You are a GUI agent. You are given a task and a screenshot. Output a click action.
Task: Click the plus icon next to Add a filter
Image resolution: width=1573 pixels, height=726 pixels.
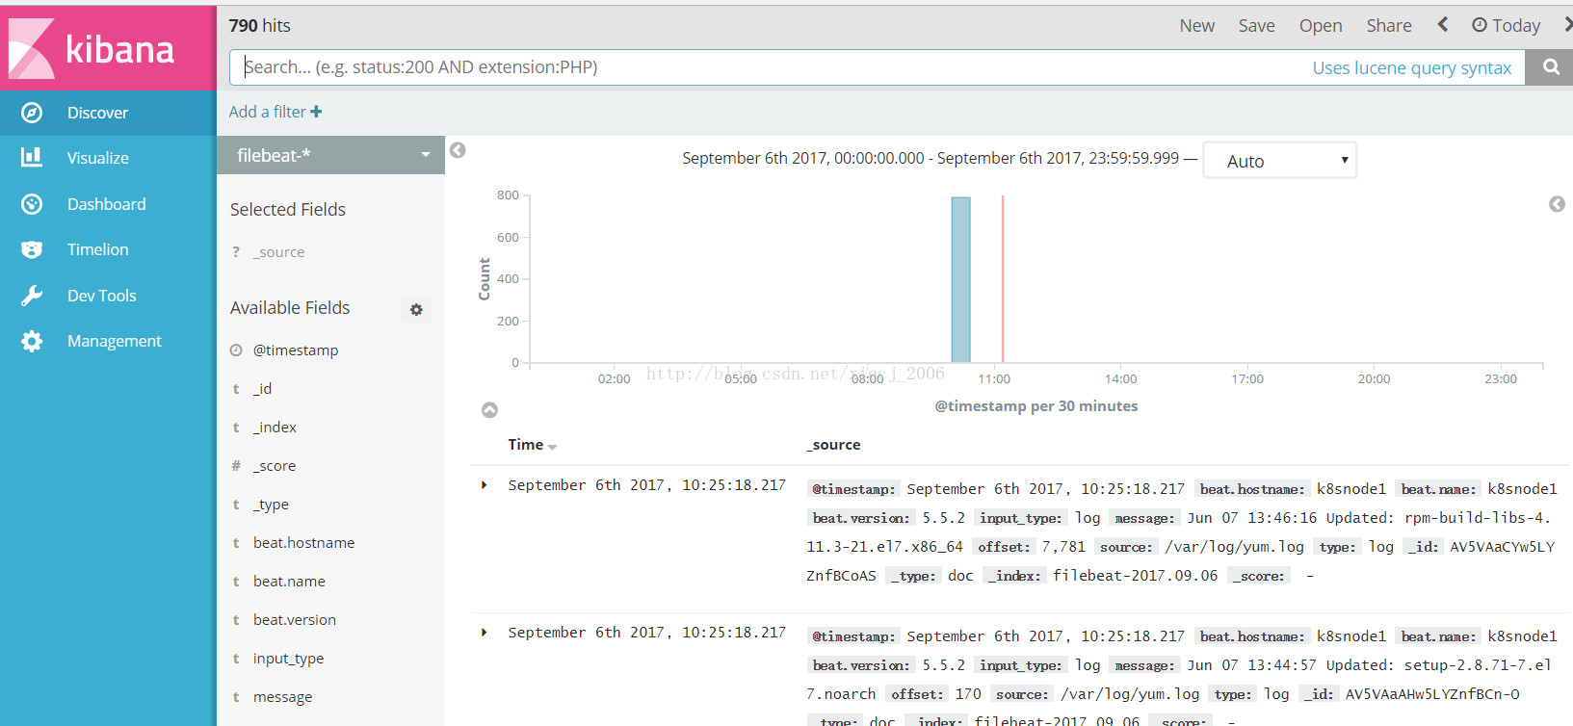pyautogui.click(x=316, y=112)
